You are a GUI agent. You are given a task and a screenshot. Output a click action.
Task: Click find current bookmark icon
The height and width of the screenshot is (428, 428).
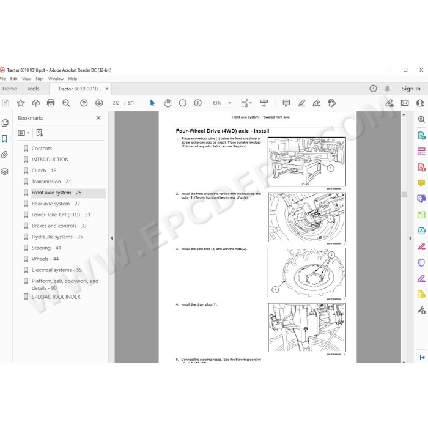pos(40,133)
